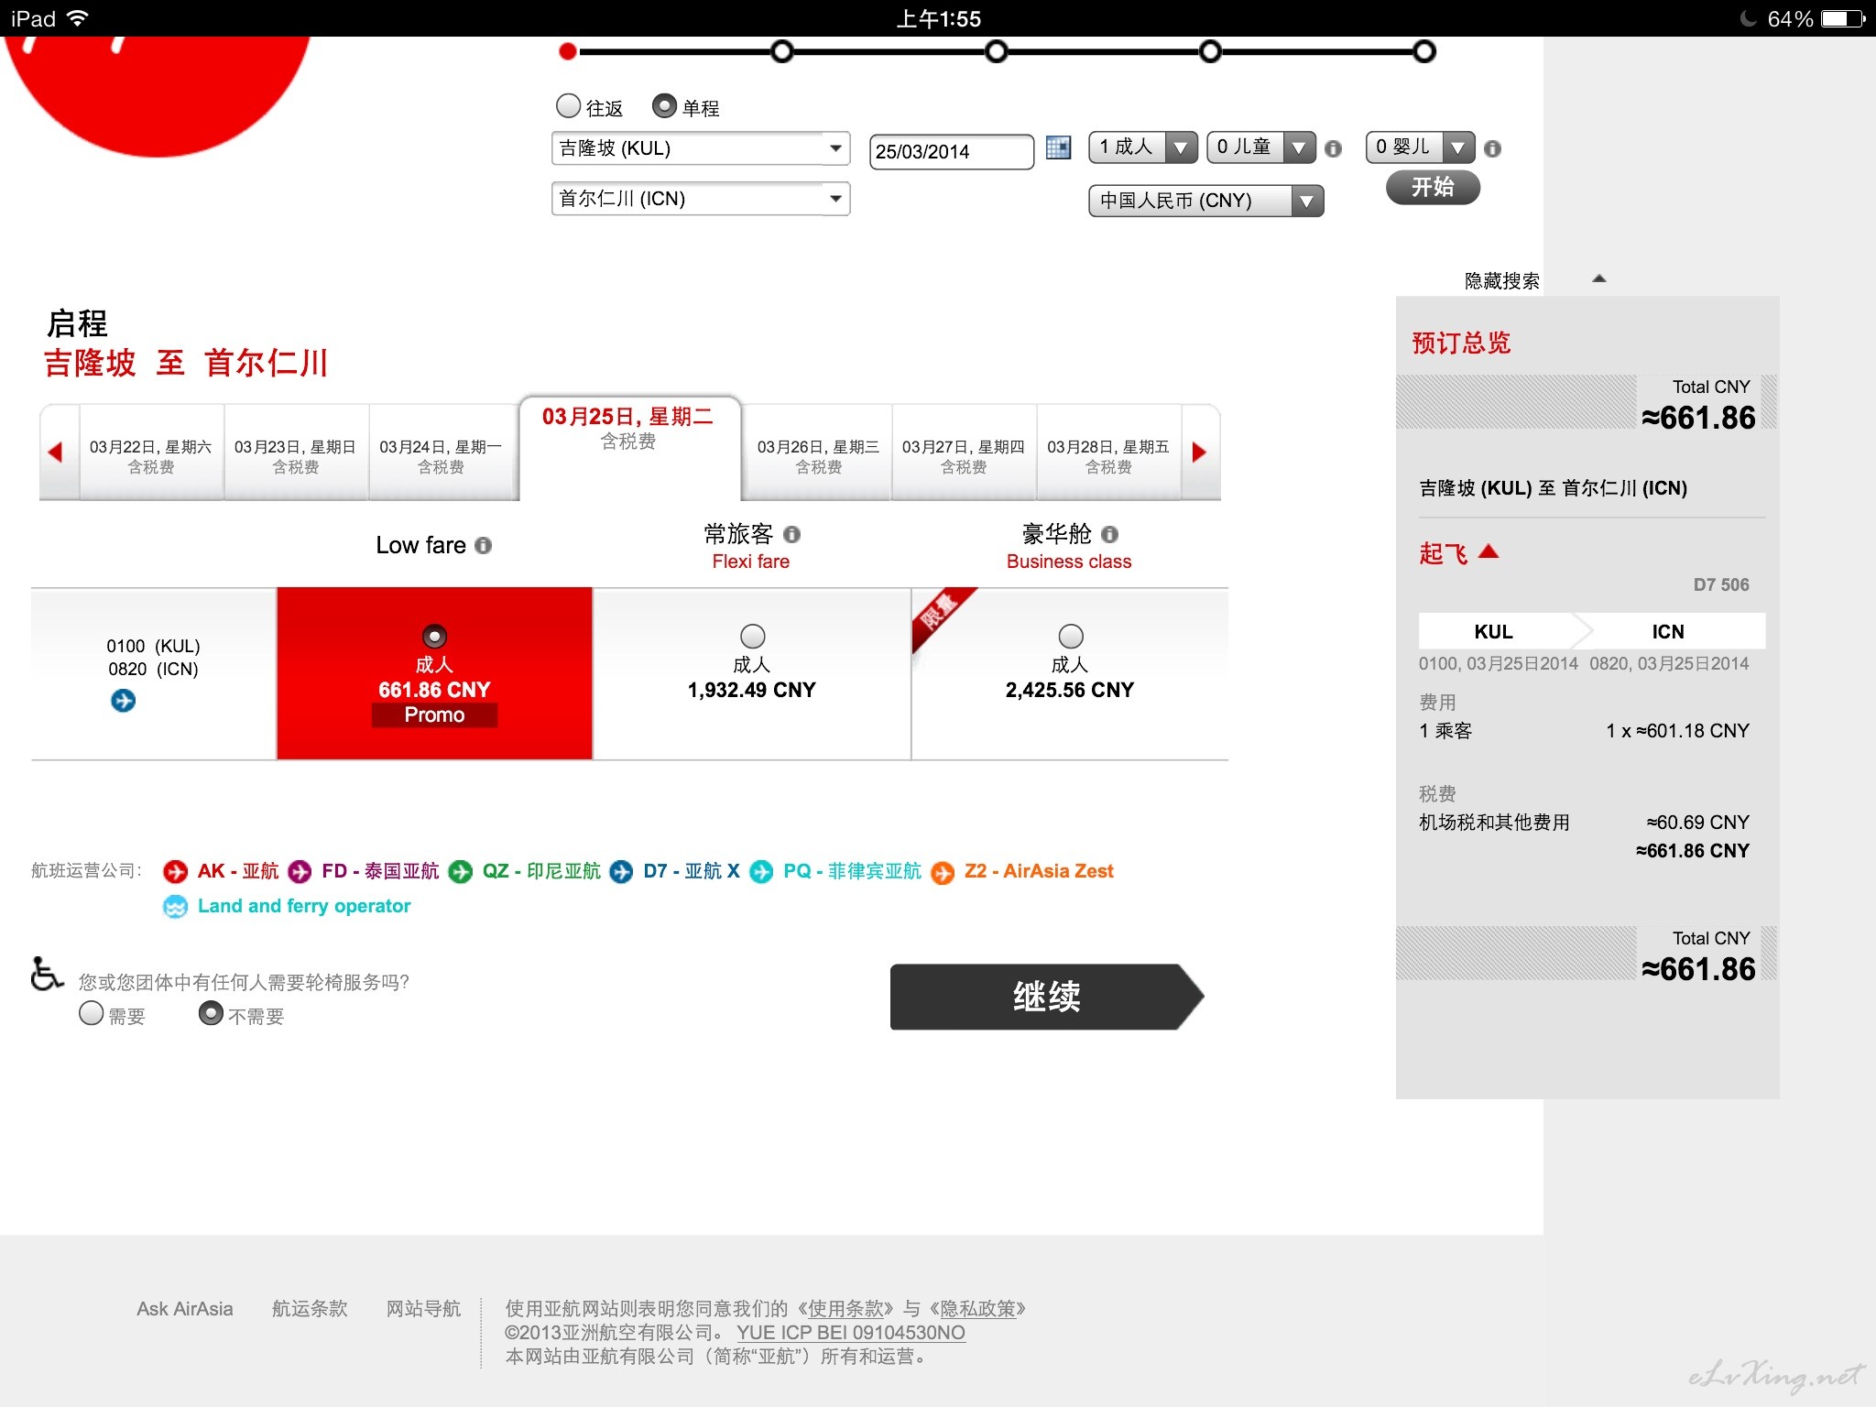Click FD 泰国亚航 purple plane icon
The height and width of the screenshot is (1407, 1876).
click(300, 871)
